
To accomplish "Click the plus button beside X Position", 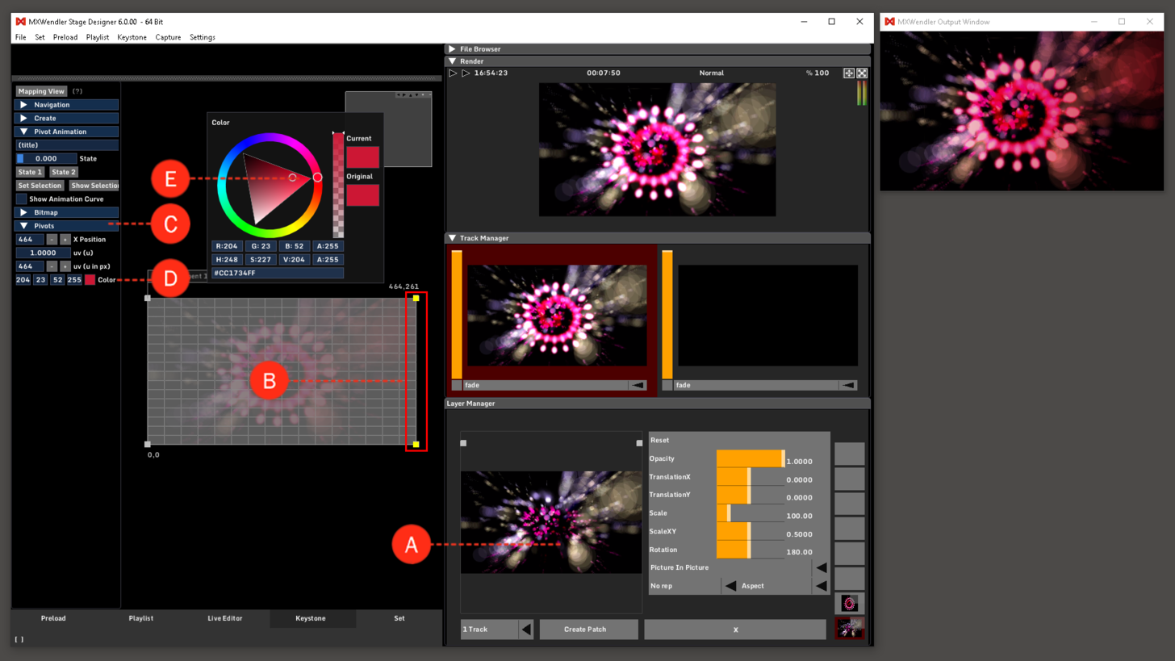I will pyautogui.click(x=65, y=240).
